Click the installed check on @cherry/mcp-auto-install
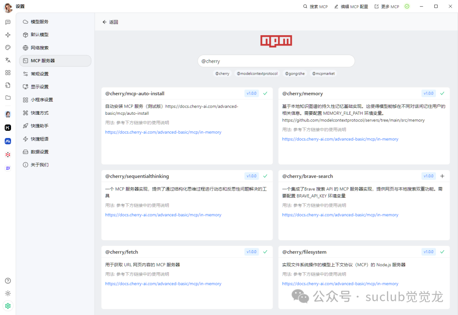 coord(265,94)
